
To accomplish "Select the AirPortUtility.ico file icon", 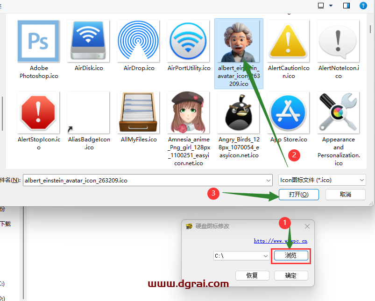I will pyautogui.click(x=188, y=41).
